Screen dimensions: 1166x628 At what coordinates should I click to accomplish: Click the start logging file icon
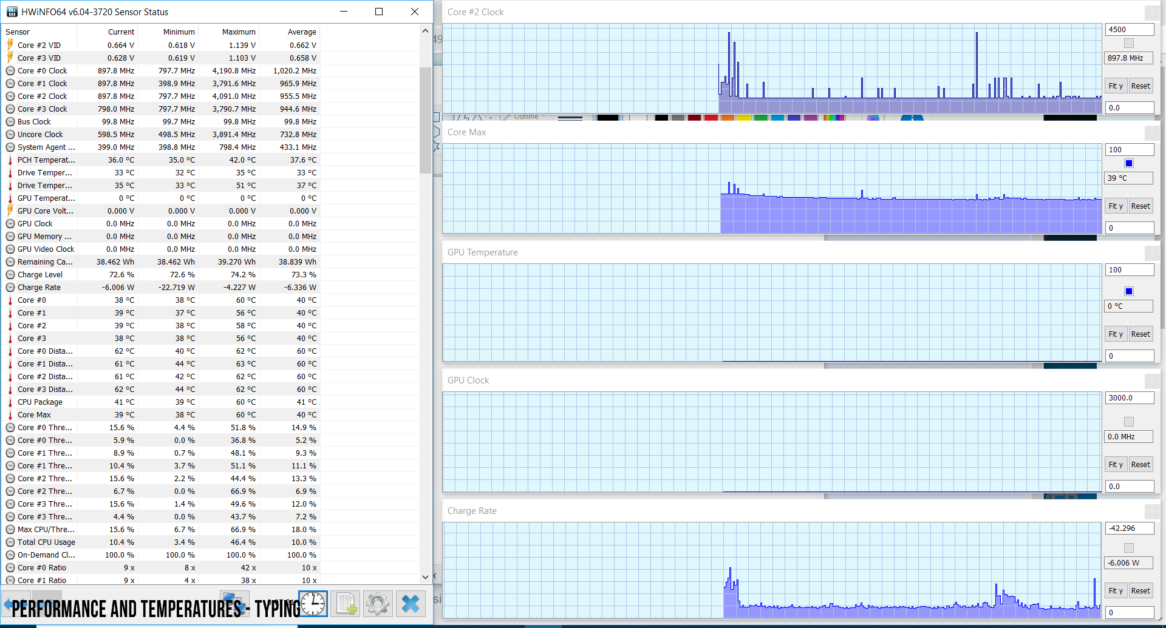click(x=346, y=603)
